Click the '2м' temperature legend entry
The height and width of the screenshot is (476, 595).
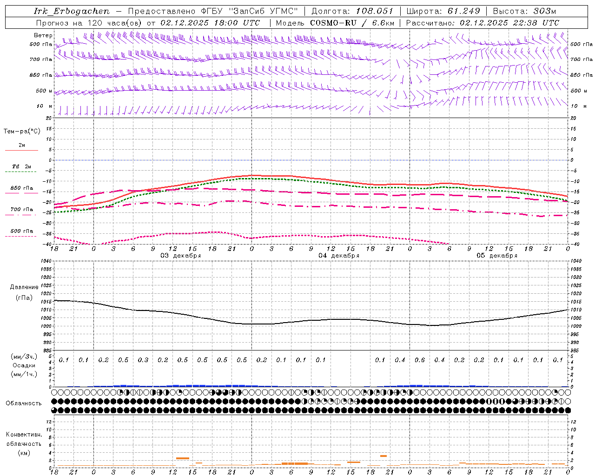(x=22, y=145)
